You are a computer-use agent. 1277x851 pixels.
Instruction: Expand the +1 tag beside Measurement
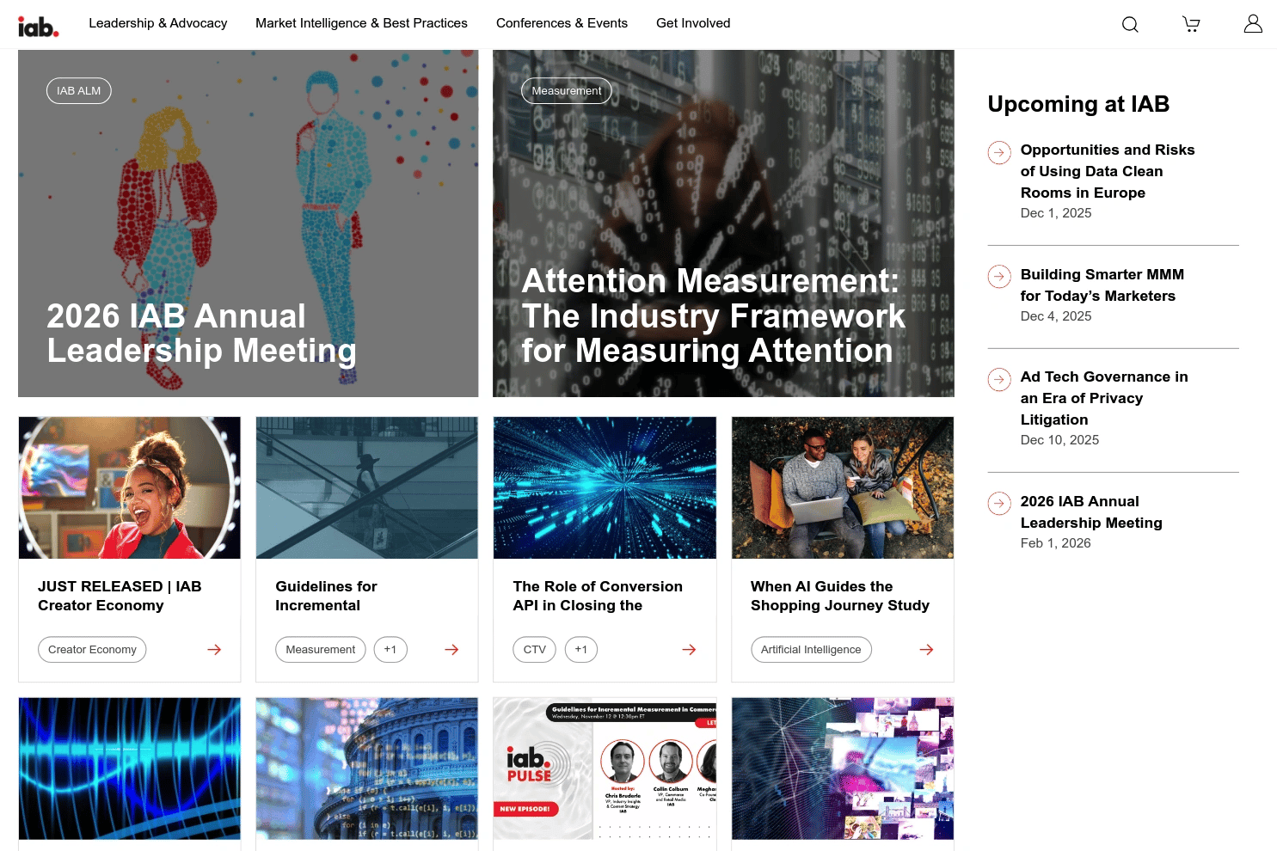click(x=390, y=650)
